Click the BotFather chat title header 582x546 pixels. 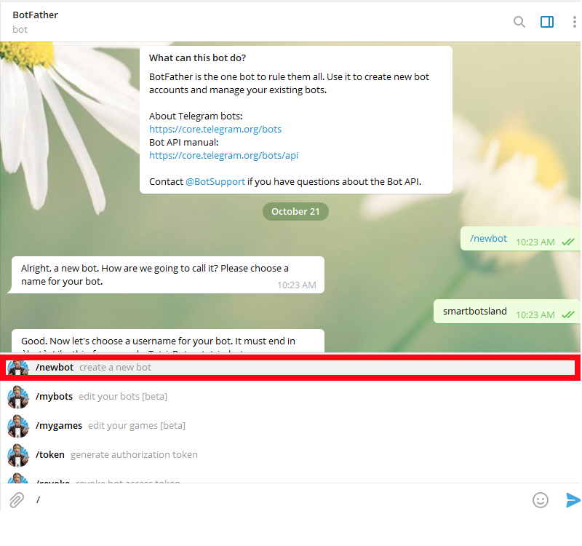point(35,15)
